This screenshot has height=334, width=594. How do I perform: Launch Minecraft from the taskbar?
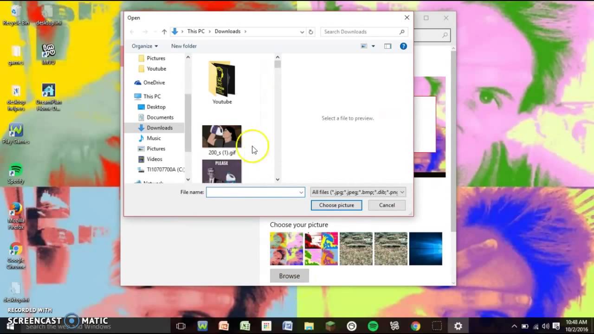(x=330, y=326)
